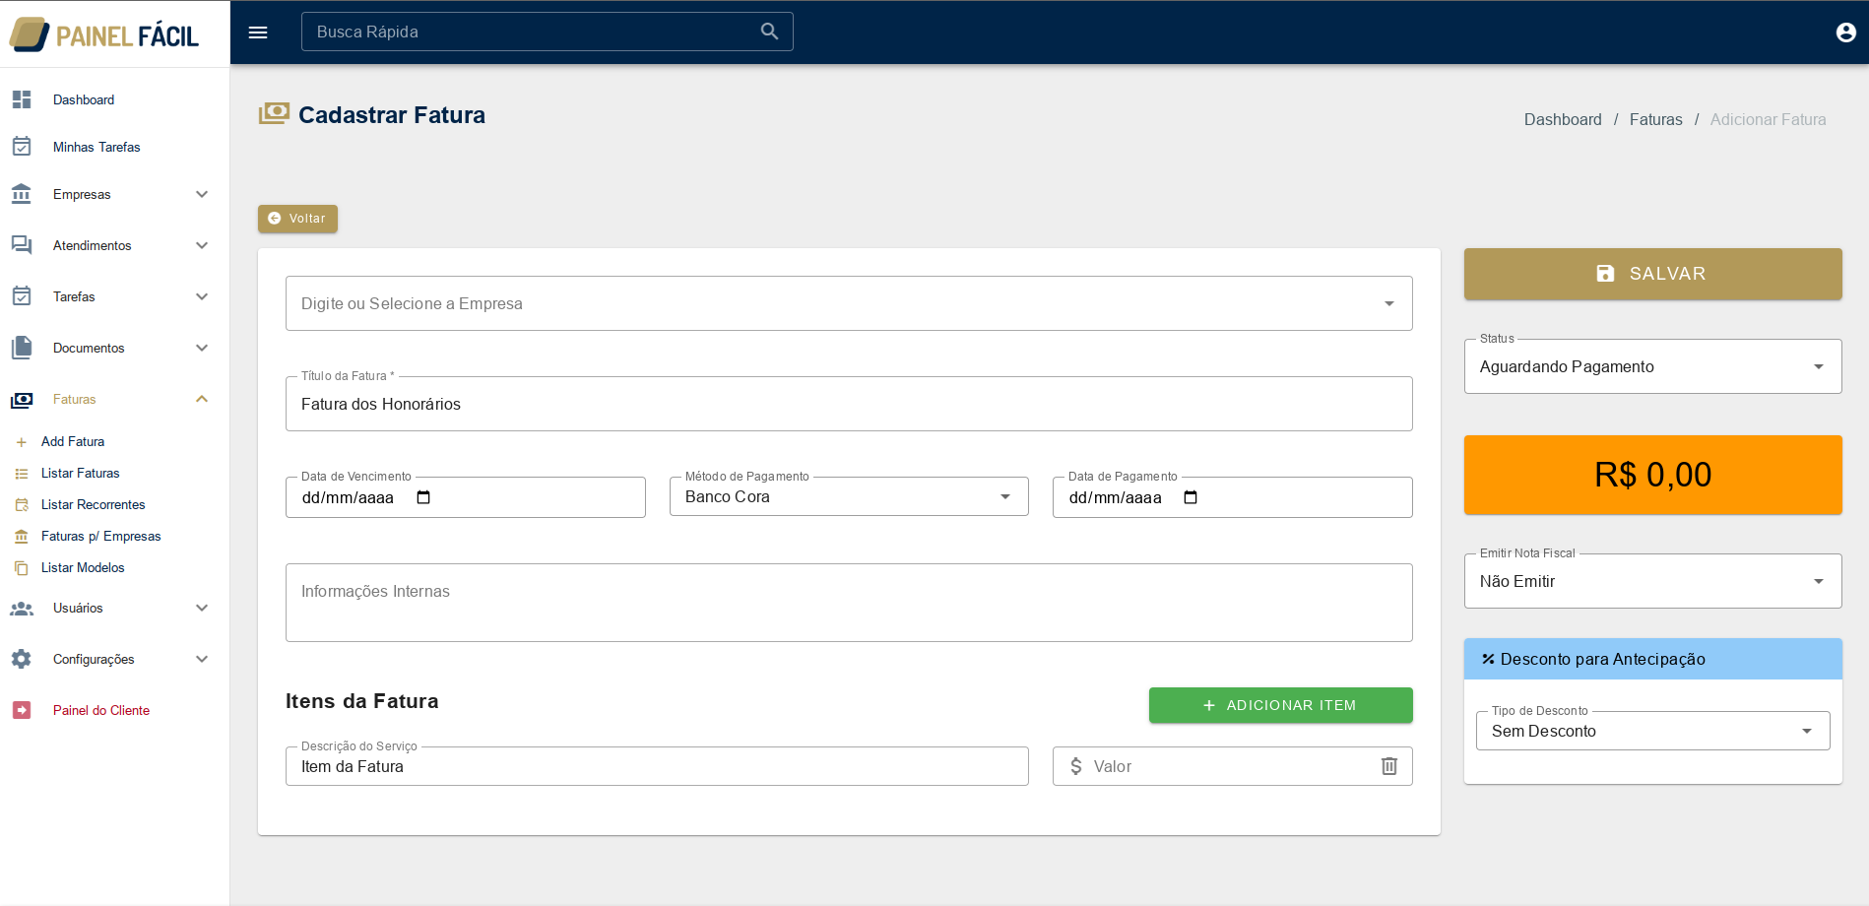Select Listar Recorrentes submenu item
The width and height of the screenshot is (1869, 906).
tap(94, 505)
